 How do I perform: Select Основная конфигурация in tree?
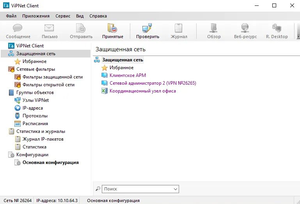tap(50, 162)
